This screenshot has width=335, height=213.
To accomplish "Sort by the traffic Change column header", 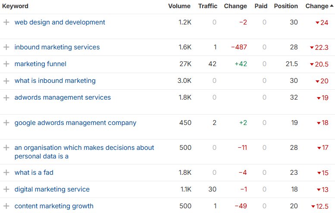I will 235,6.
